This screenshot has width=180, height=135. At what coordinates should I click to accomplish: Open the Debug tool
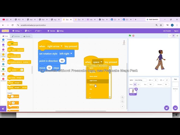coord(60,31)
